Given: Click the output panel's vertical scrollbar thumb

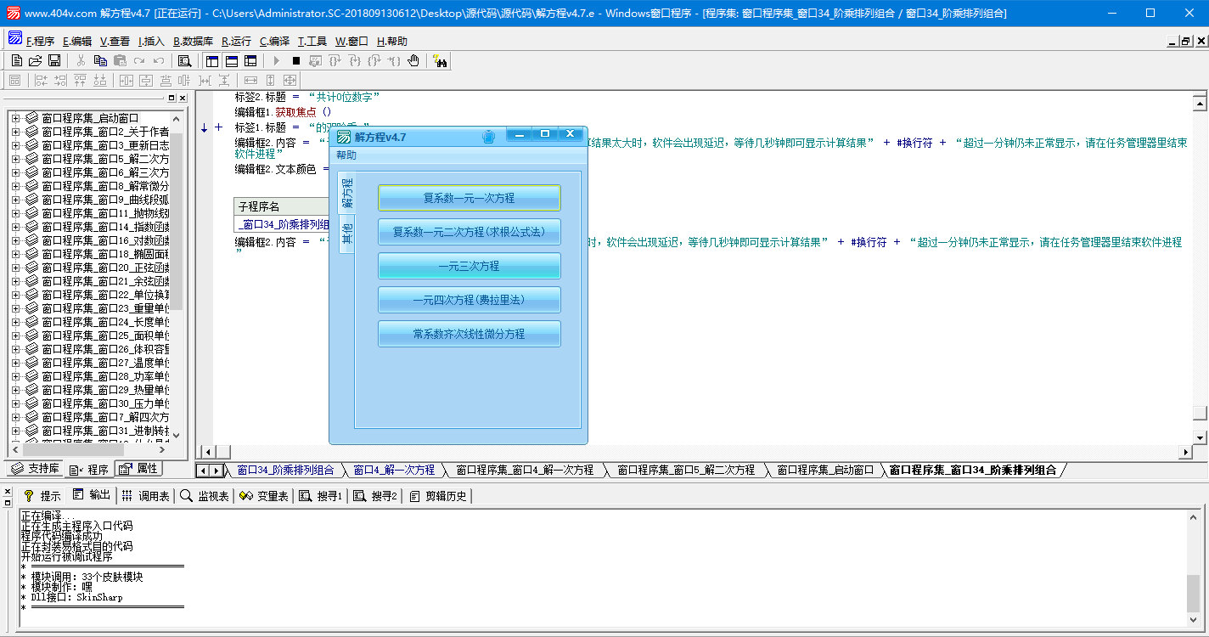Looking at the screenshot, I should coord(1193,592).
